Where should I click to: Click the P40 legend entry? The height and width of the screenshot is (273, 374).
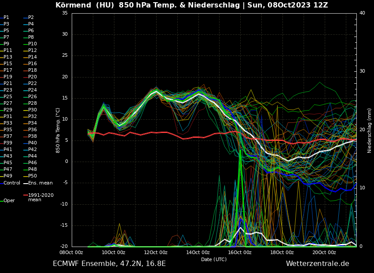pos(33,143)
